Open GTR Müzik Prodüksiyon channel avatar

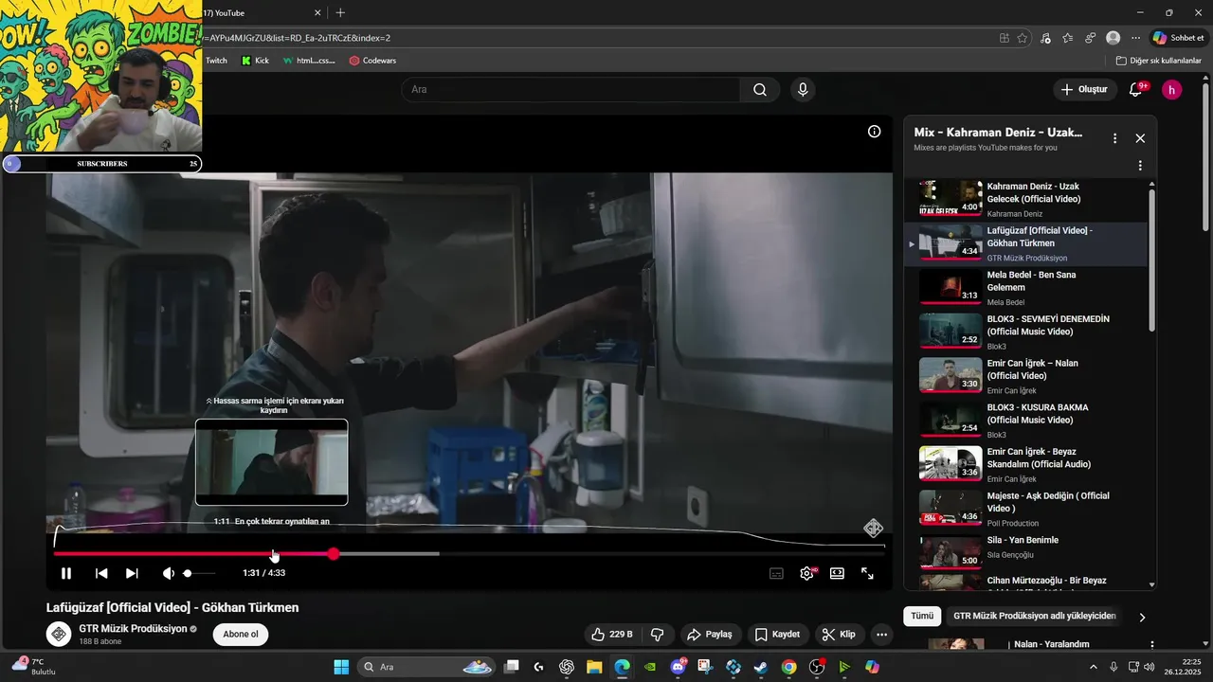pos(59,634)
